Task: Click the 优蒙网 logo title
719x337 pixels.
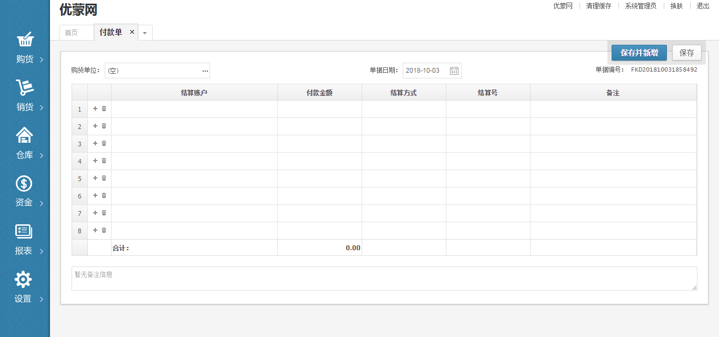Action: (78, 9)
